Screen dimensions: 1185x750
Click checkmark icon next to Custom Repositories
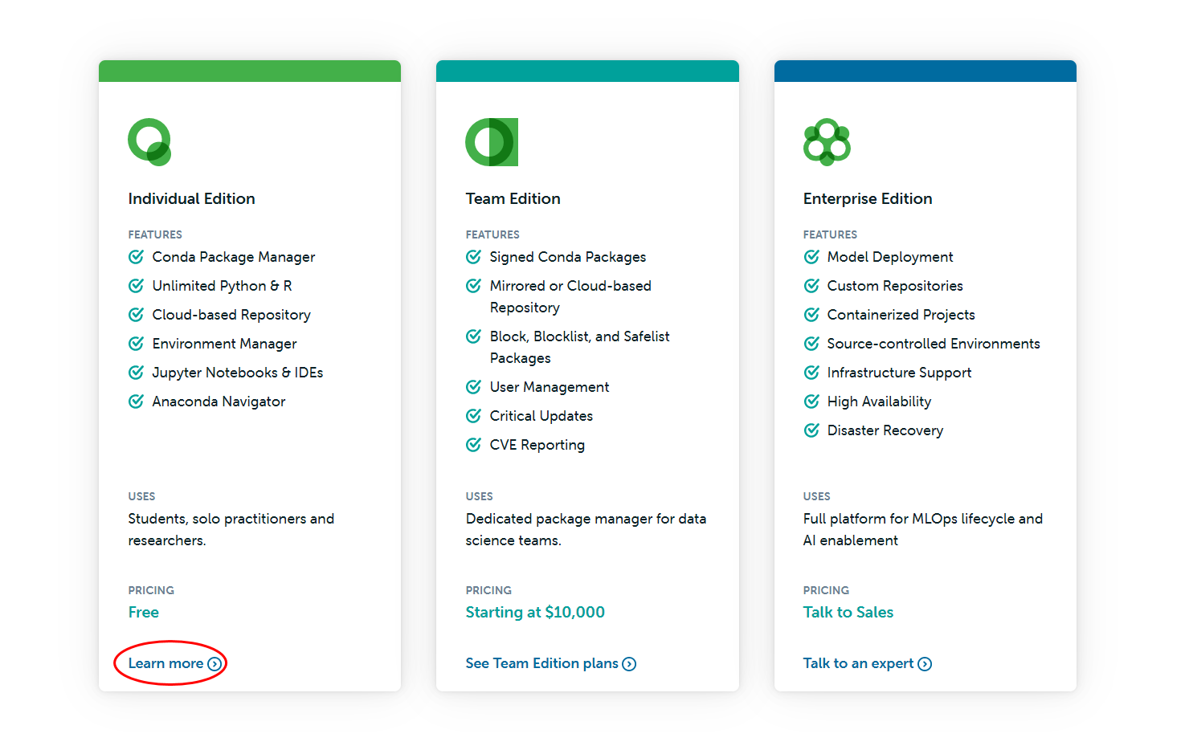pyautogui.click(x=811, y=286)
